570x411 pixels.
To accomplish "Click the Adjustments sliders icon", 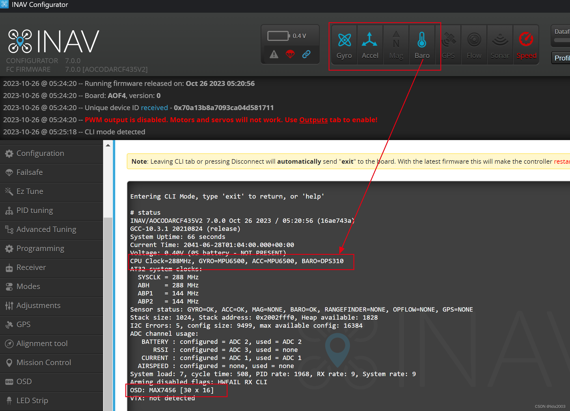I will (9, 306).
